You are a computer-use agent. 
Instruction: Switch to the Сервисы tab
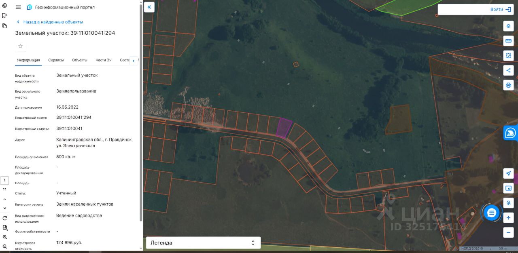point(56,60)
